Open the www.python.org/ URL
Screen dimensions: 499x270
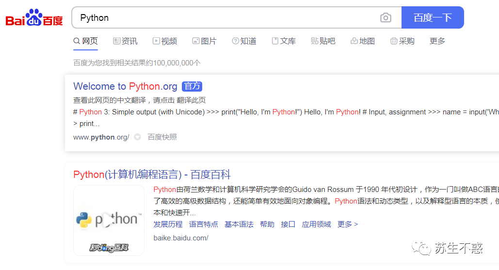tap(101, 137)
